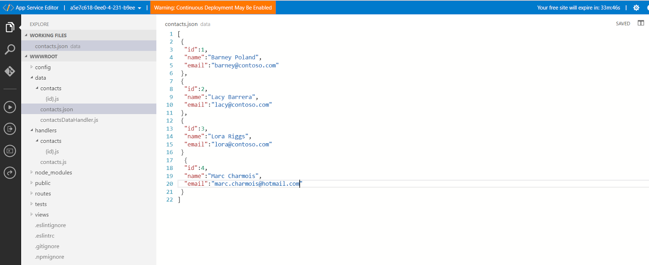
Task: Open the Explore files sidebar icon
Action: 10,28
